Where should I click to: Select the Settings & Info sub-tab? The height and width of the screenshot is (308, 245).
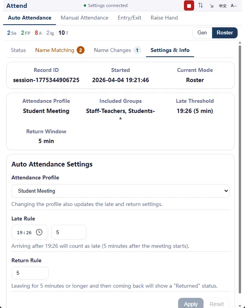(x=170, y=50)
